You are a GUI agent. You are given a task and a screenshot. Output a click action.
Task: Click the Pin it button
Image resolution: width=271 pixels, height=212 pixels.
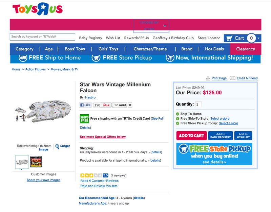[x=106, y=105]
